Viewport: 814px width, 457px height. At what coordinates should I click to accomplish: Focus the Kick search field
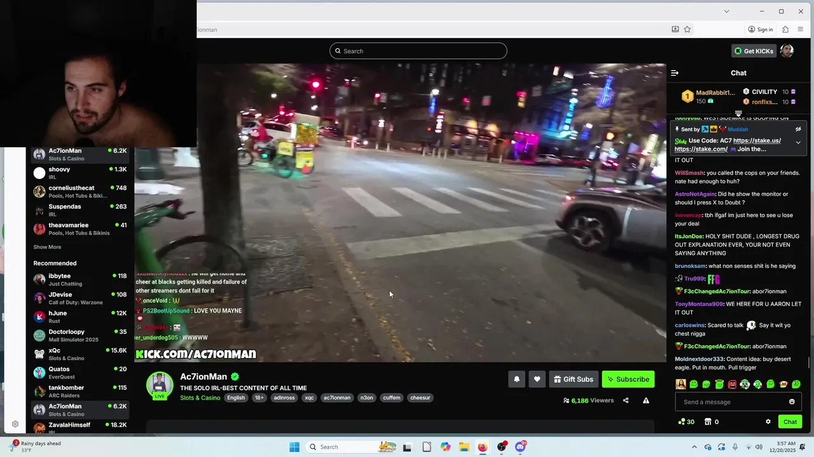point(418,51)
